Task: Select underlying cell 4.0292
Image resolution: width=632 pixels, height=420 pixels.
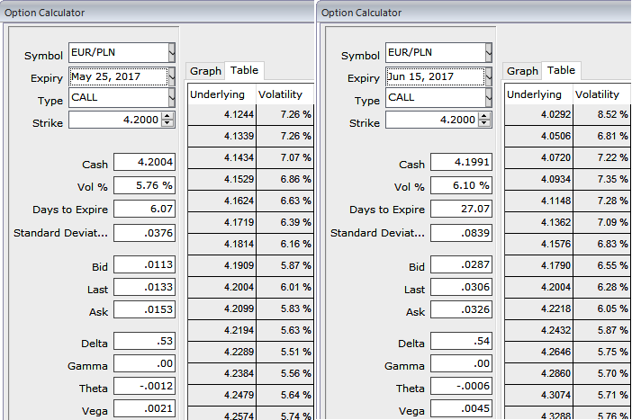Action: tap(538, 114)
